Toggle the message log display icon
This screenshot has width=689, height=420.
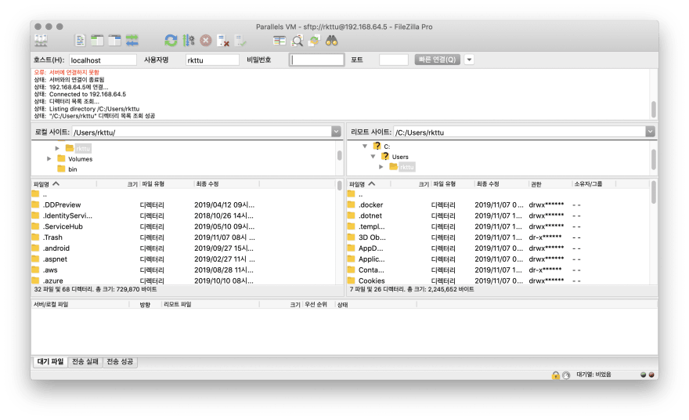point(80,41)
